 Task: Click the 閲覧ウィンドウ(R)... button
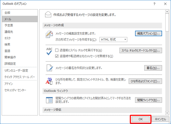[x=148, y=100]
